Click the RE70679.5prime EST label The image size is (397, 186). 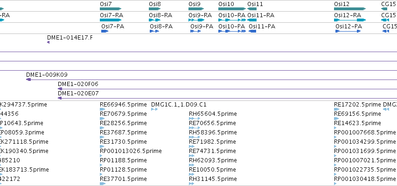(123, 114)
